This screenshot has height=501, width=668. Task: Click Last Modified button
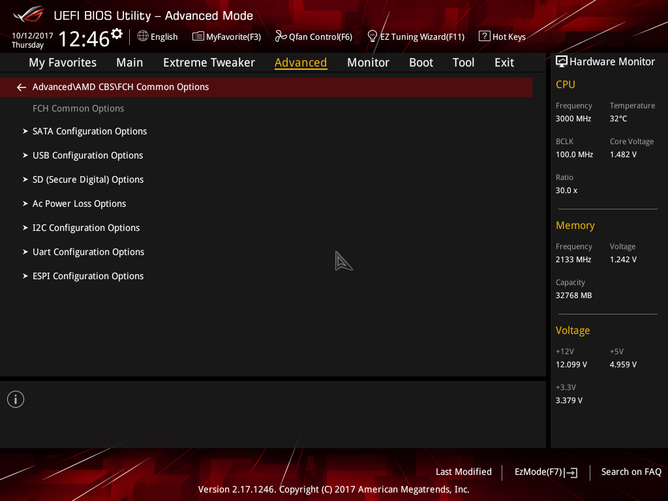(x=464, y=472)
